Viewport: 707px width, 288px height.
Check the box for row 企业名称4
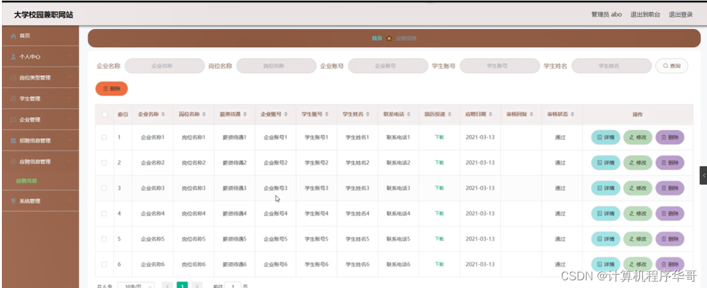[x=104, y=213]
